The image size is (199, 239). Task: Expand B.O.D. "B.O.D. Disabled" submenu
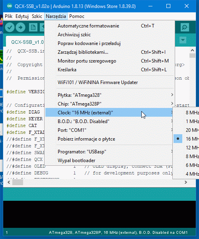click(110, 121)
